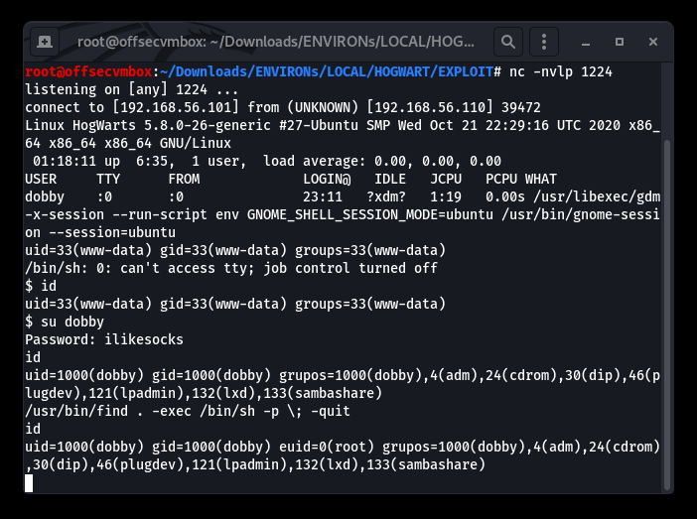697x519 pixels.
Task: Click the text 133(sambashare) on last line
Action: [x=426, y=464]
